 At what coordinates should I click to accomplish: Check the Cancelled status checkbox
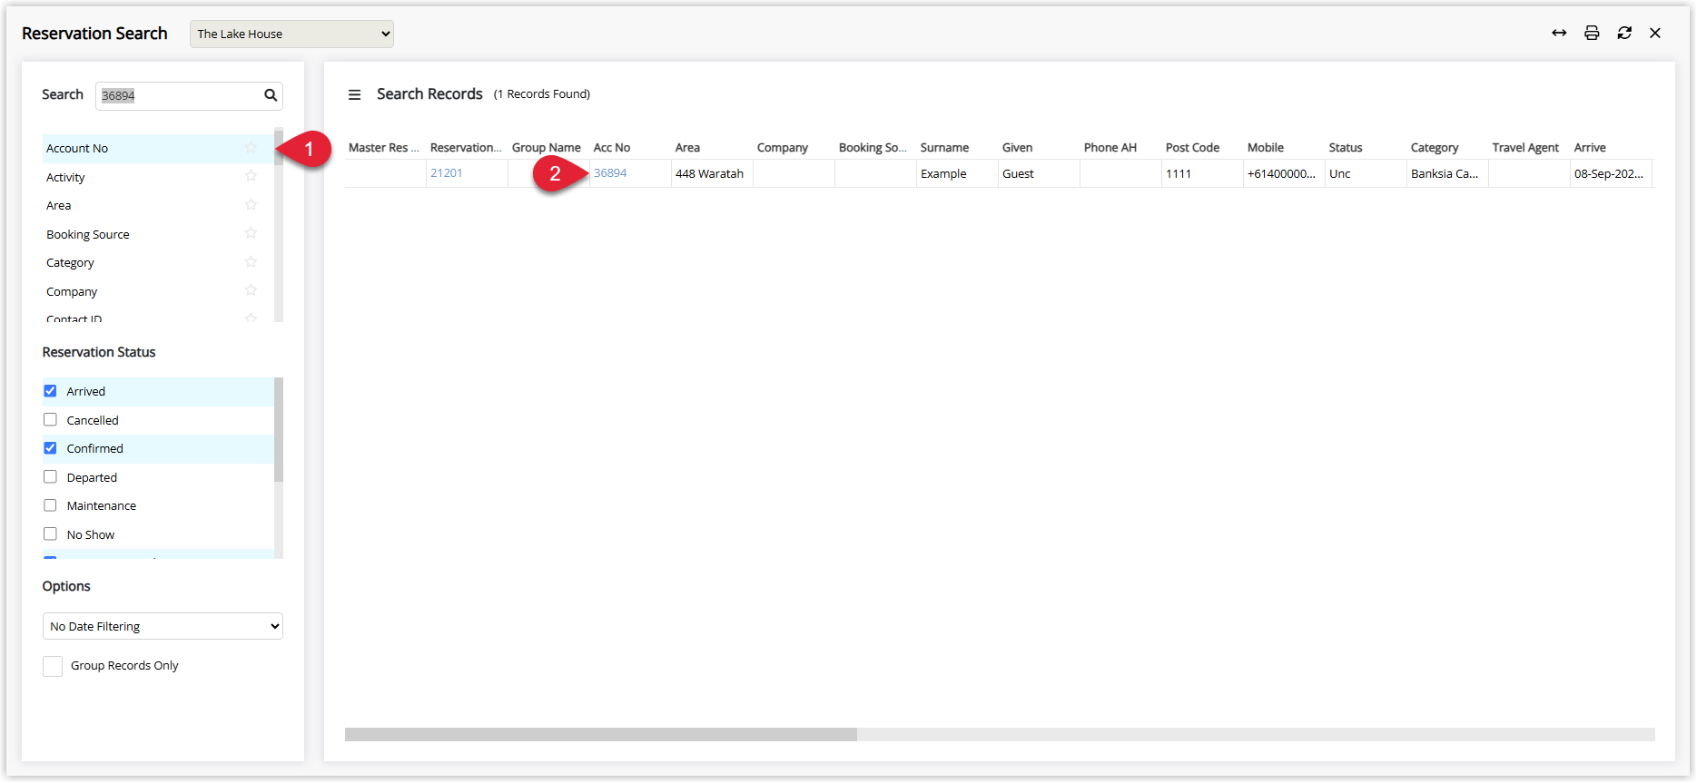(51, 420)
